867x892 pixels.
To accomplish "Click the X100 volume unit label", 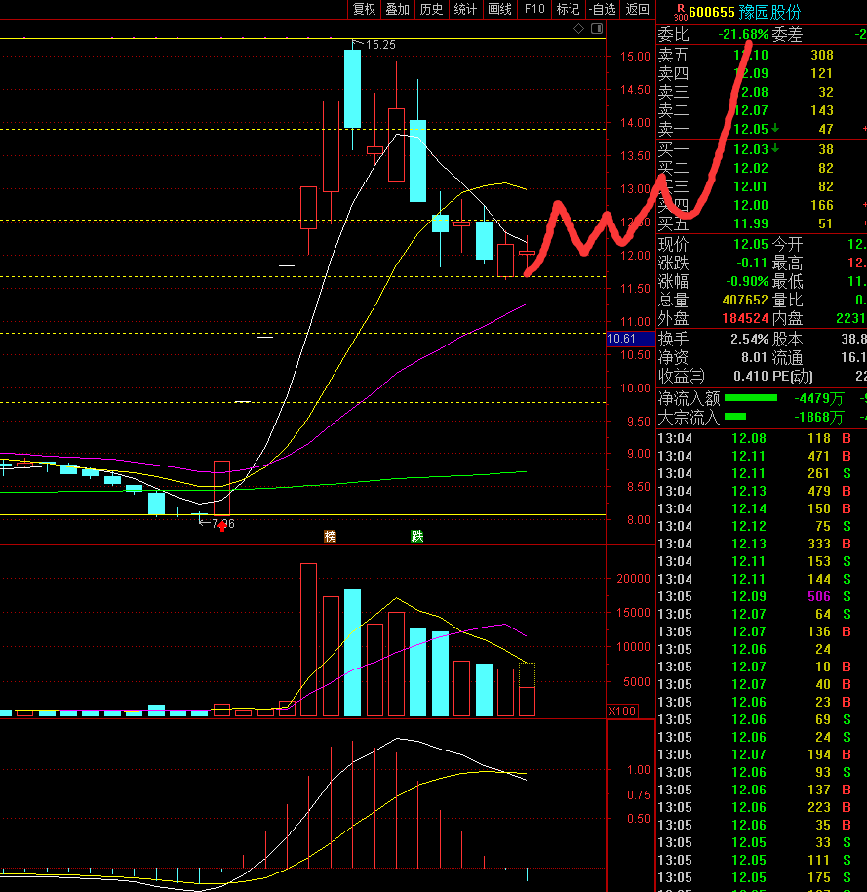I will point(622,710).
